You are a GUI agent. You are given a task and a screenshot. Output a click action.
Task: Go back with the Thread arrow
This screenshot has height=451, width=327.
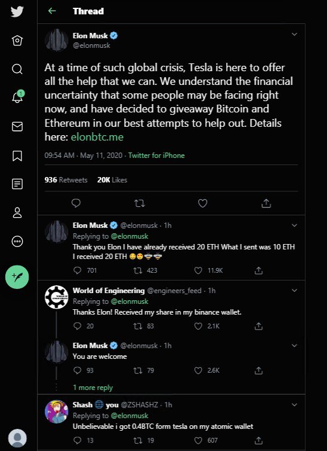(52, 11)
